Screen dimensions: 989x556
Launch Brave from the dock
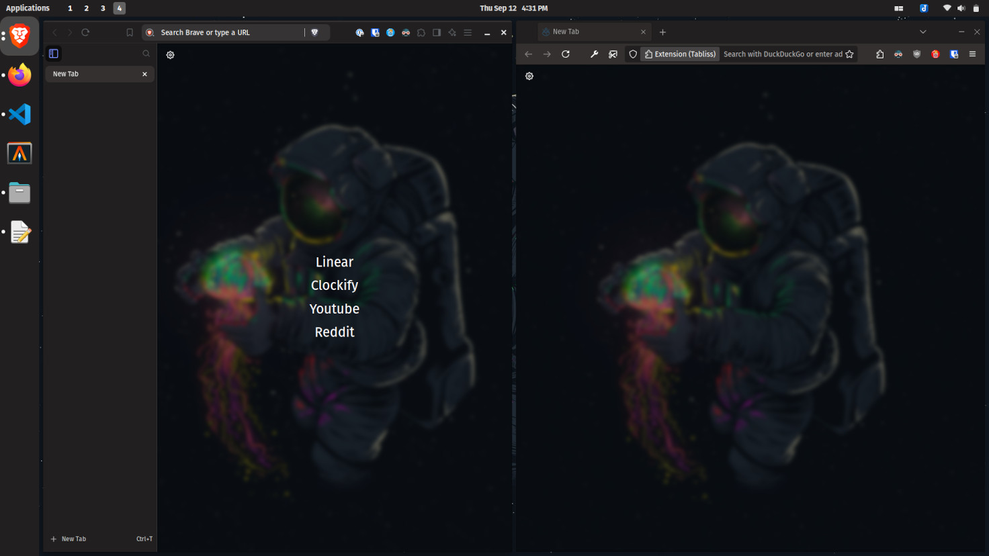coord(19,36)
